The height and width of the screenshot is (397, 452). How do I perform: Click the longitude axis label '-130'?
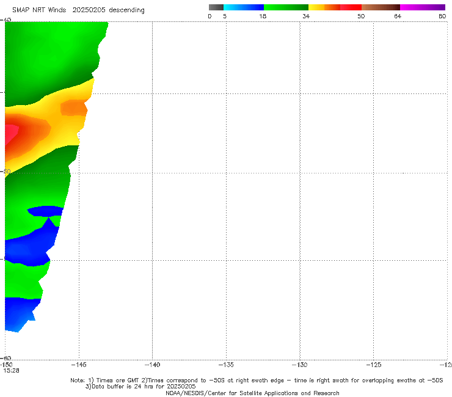300,365
